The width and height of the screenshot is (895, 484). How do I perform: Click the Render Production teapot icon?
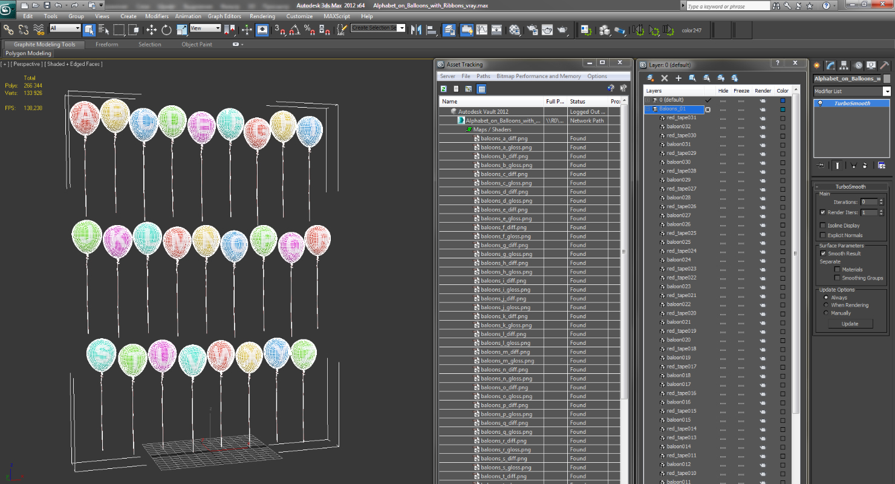(562, 29)
